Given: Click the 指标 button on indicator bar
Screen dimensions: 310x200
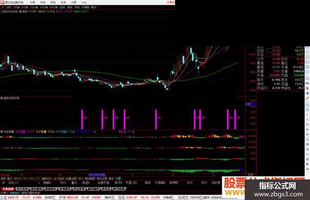Looking at the screenshot, I should tap(3, 178).
